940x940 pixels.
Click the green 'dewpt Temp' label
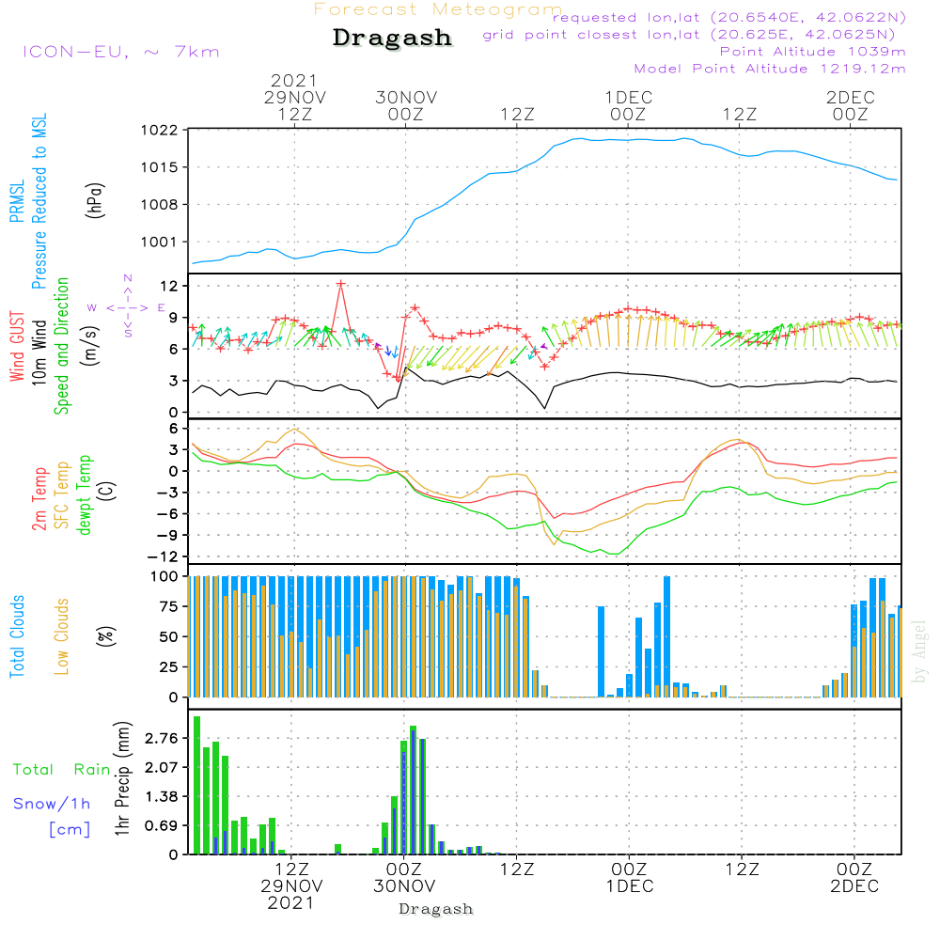click(x=84, y=494)
